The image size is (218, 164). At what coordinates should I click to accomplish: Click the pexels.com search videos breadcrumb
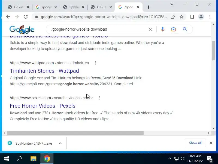[x=51, y=98]
